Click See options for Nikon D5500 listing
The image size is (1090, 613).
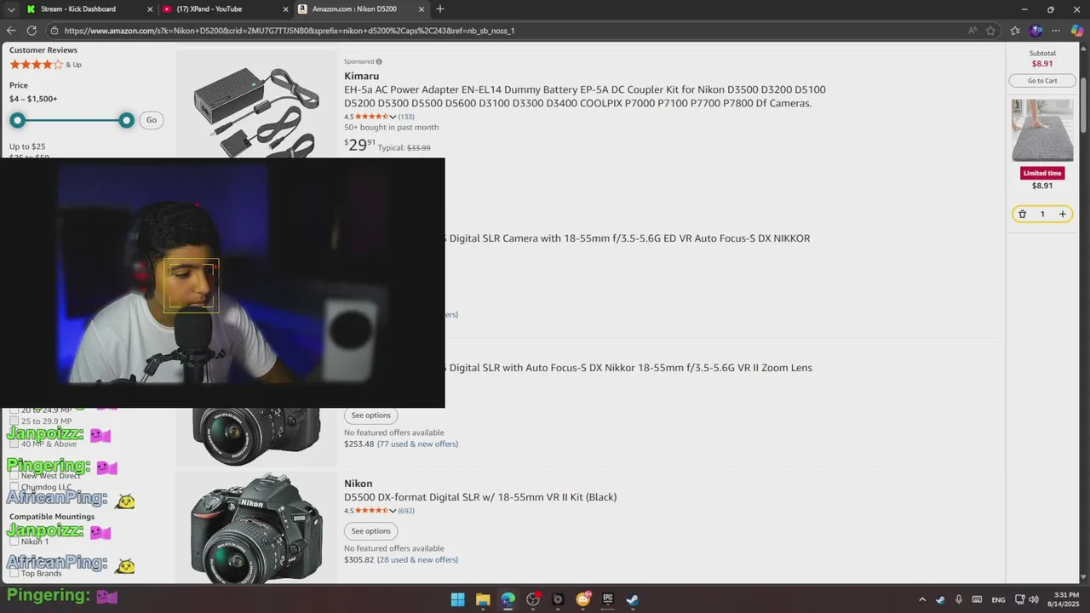[370, 531]
